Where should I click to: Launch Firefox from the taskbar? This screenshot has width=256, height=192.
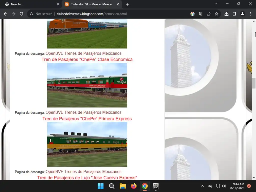click(134, 186)
